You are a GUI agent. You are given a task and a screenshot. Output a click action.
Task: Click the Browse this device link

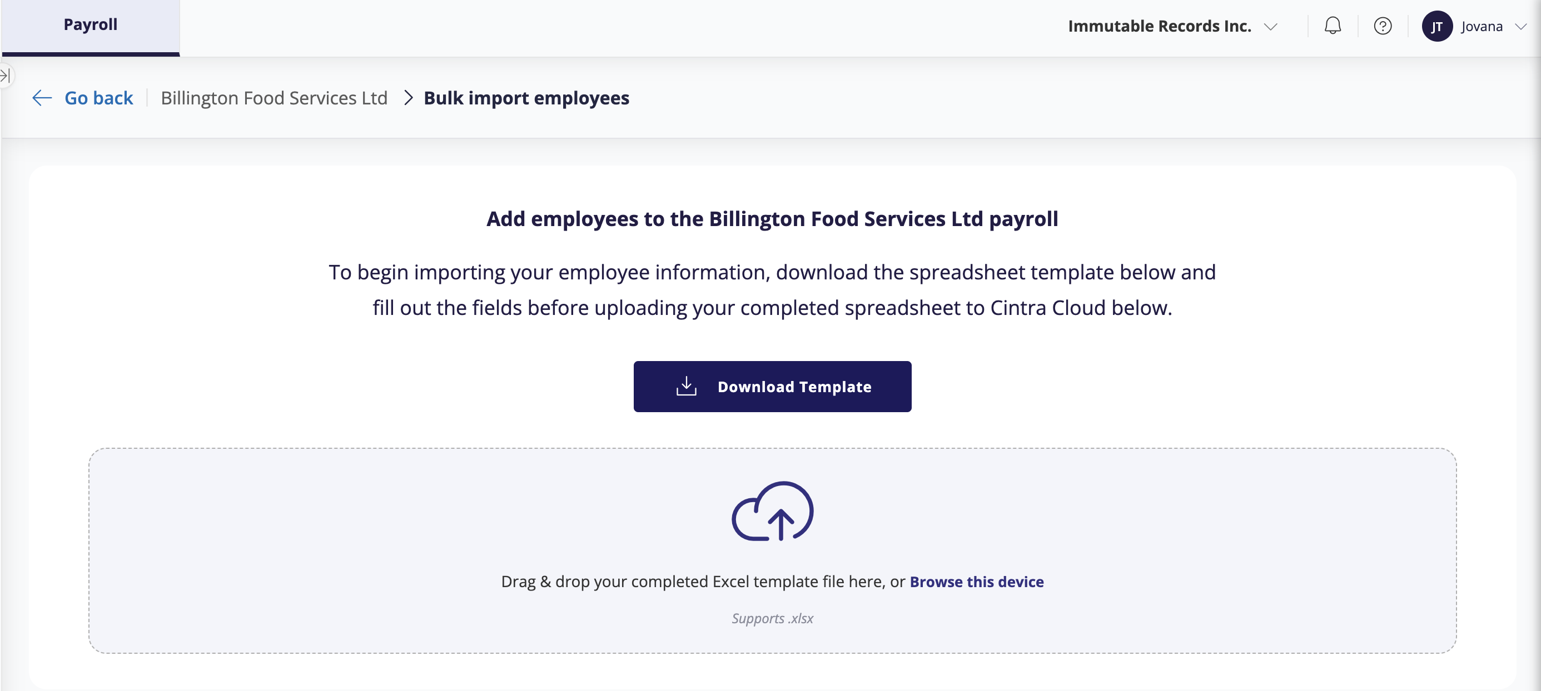[x=976, y=582]
